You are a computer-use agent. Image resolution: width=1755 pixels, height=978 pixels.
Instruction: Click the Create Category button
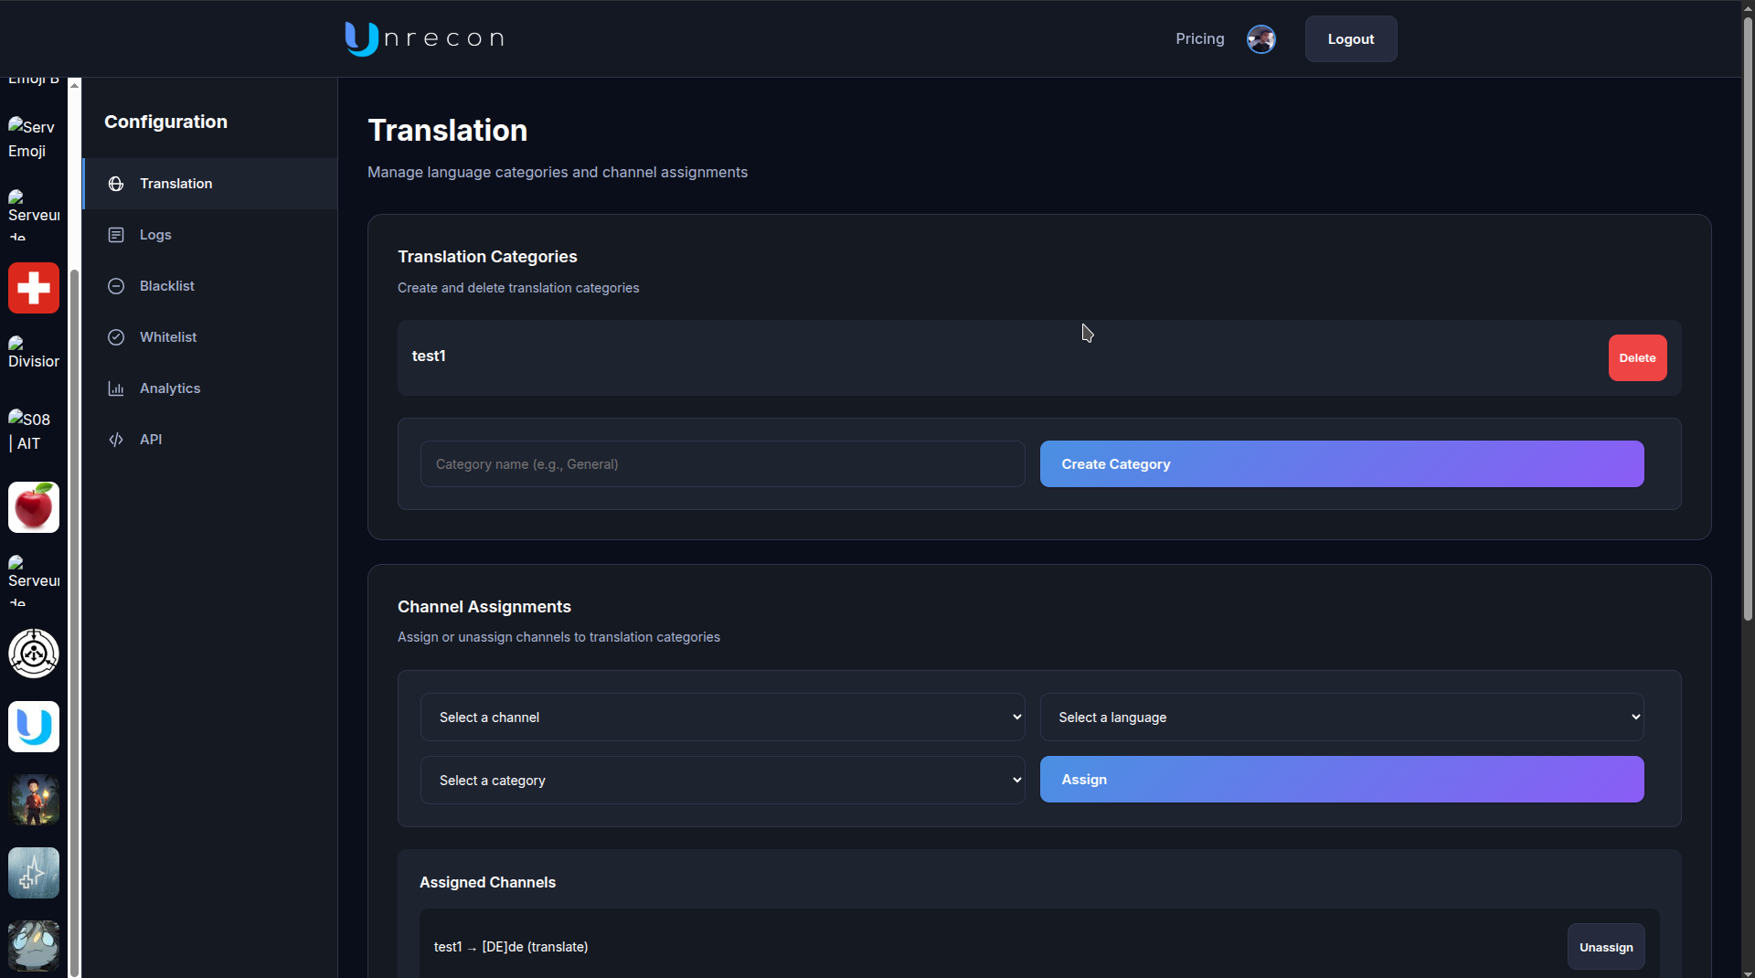[1342, 464]
